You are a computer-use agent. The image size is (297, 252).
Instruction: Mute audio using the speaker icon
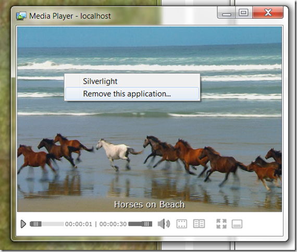click(164, 224)
